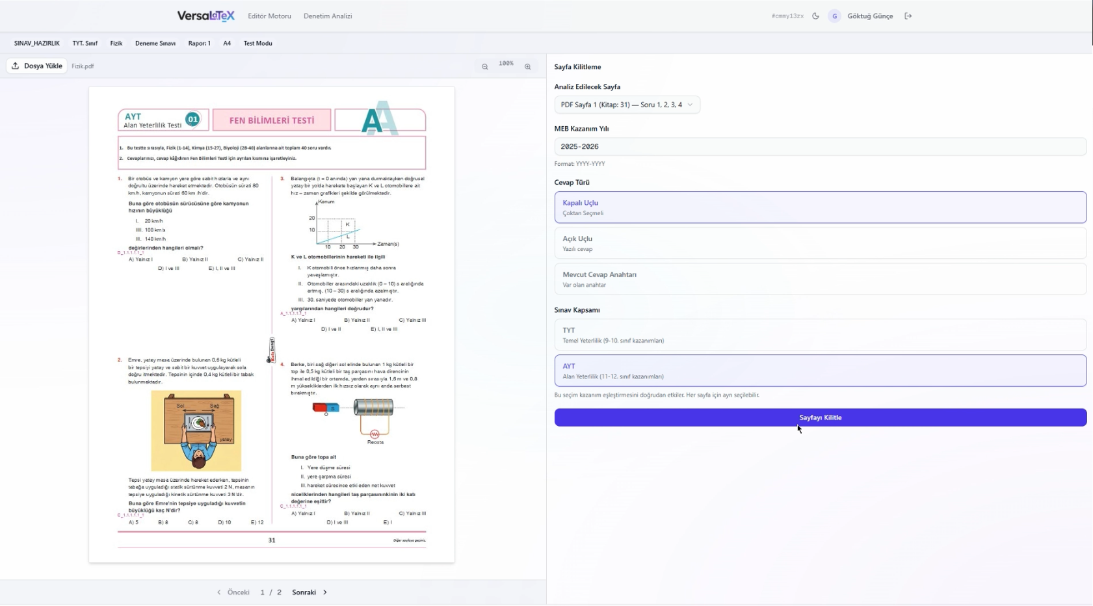
Task: Select Kapalı Uçlu answer type
Action: tap(820, 207)
